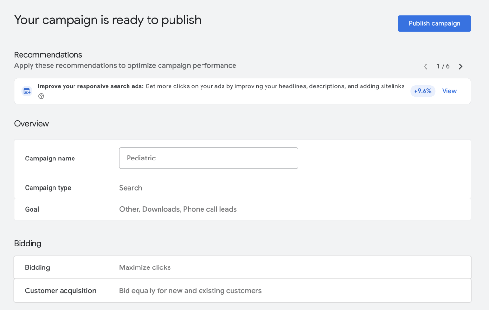Expand the Bidding row showing Maximize clicks
This screenshot has height=310, width=489.
[242, 267]
